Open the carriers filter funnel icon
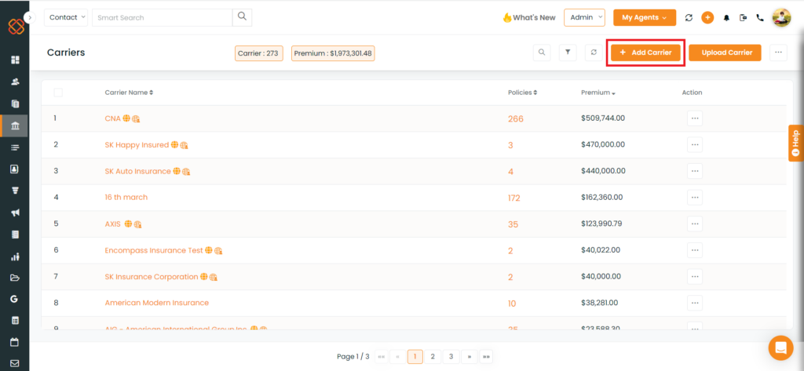804x371 pixels. (568, 53)
